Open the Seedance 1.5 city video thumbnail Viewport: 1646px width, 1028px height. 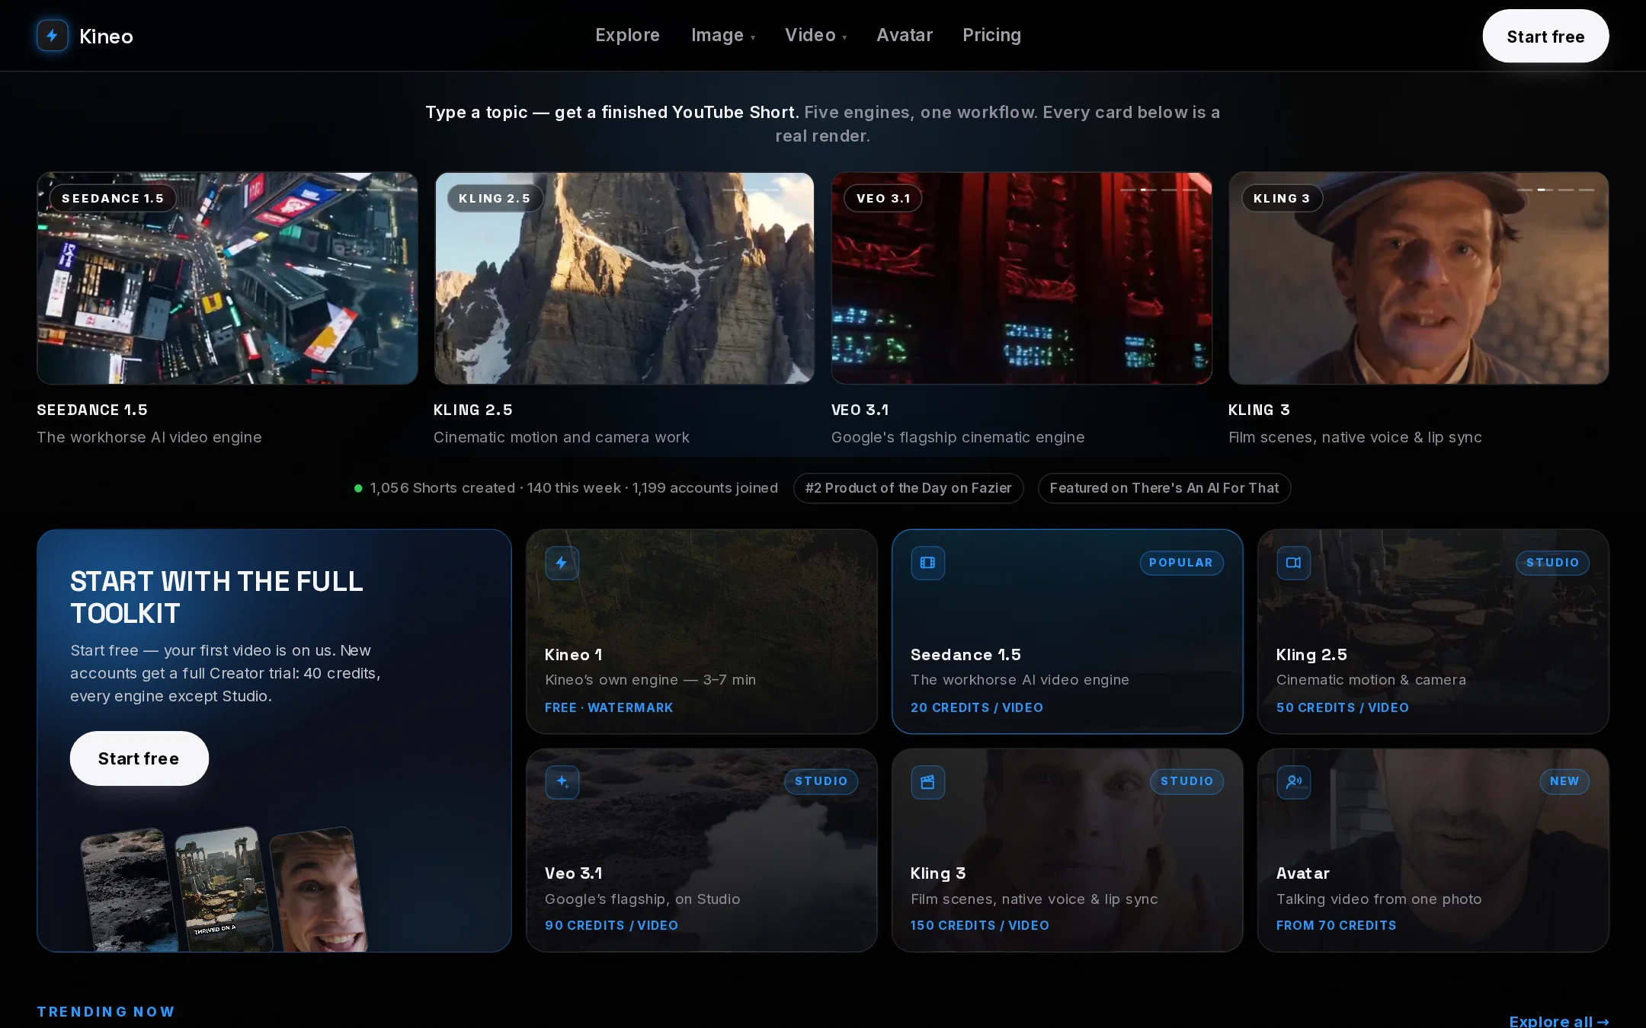(227, 278)
